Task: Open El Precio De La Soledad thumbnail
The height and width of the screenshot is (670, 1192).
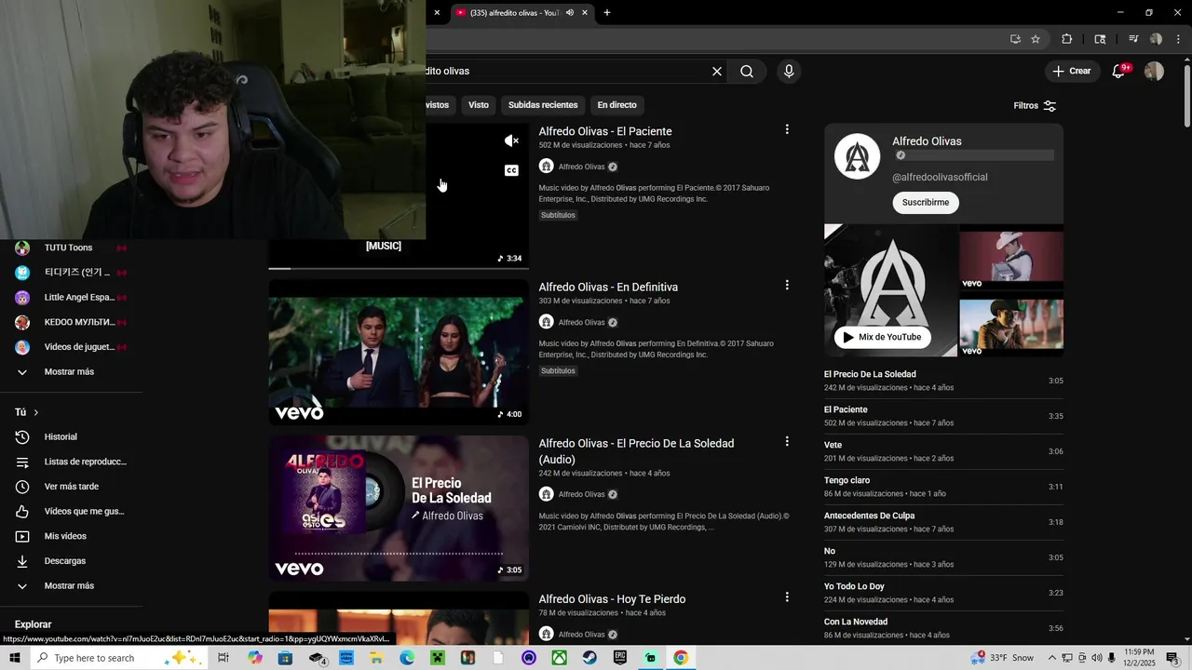Action: 399,508
